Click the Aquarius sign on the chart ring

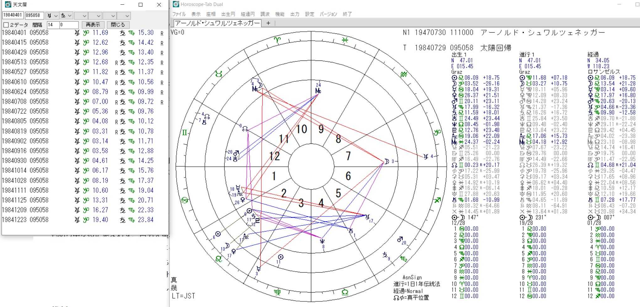tap(404, 75)
